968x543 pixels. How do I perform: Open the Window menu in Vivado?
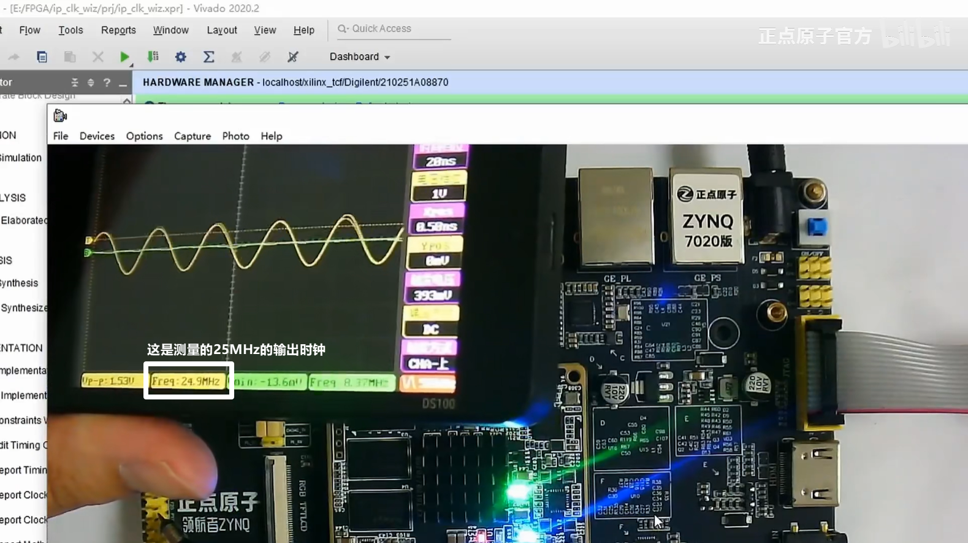170,30
